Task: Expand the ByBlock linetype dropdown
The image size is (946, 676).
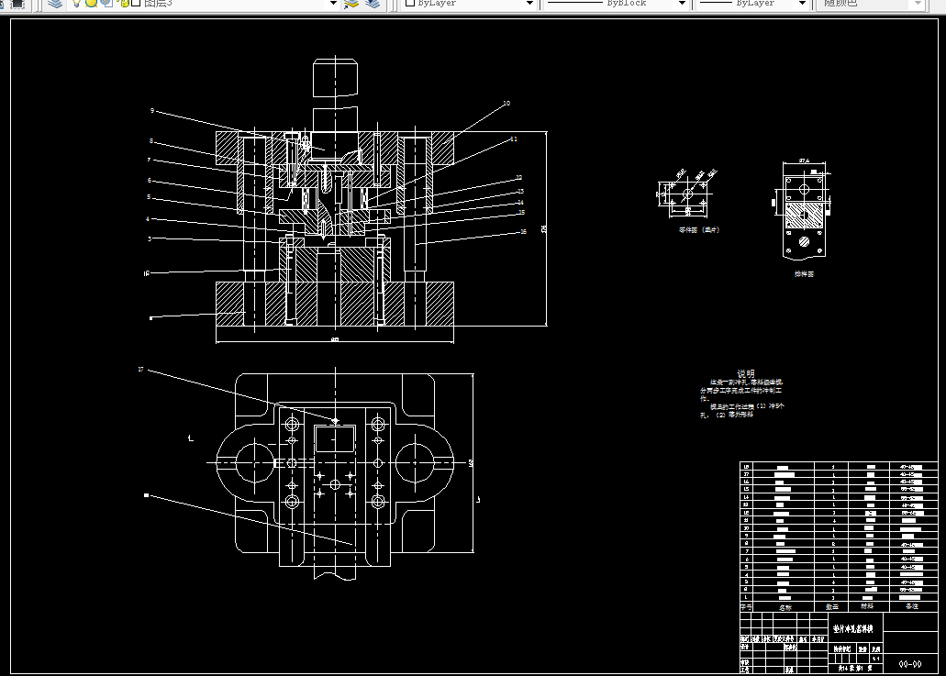Action: click(683, 4)
